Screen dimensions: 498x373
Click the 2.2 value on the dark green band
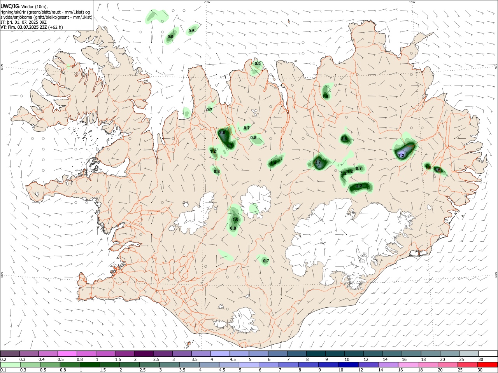tap(359, 186)
